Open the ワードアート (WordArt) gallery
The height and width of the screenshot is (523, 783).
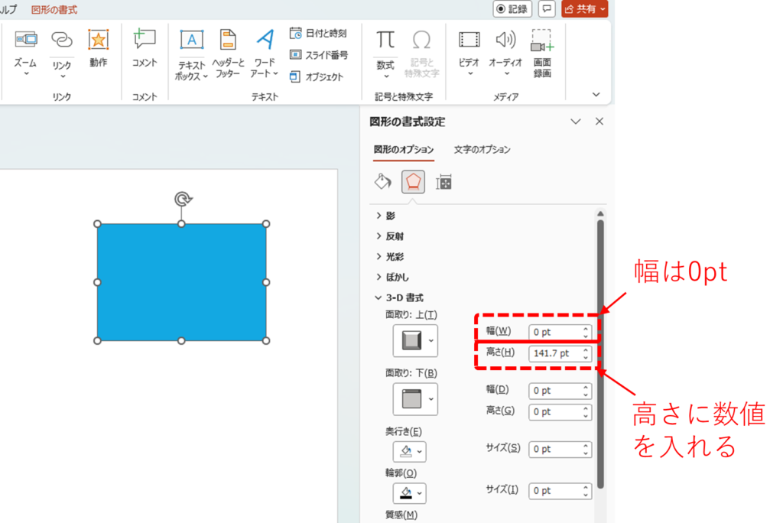coord(265,41)
